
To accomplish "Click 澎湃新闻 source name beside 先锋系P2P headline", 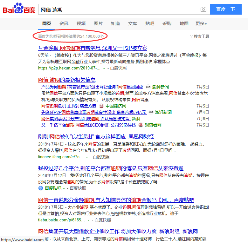I will [x=163, y=112].
